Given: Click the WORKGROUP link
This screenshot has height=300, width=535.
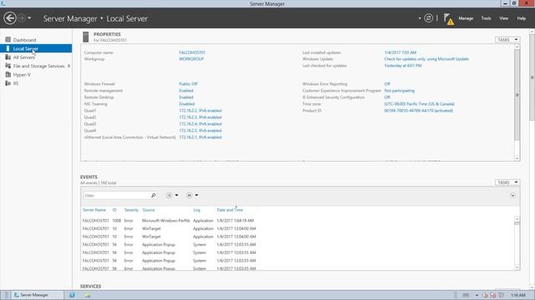Looking at the screenshot, I should [191, 59].
